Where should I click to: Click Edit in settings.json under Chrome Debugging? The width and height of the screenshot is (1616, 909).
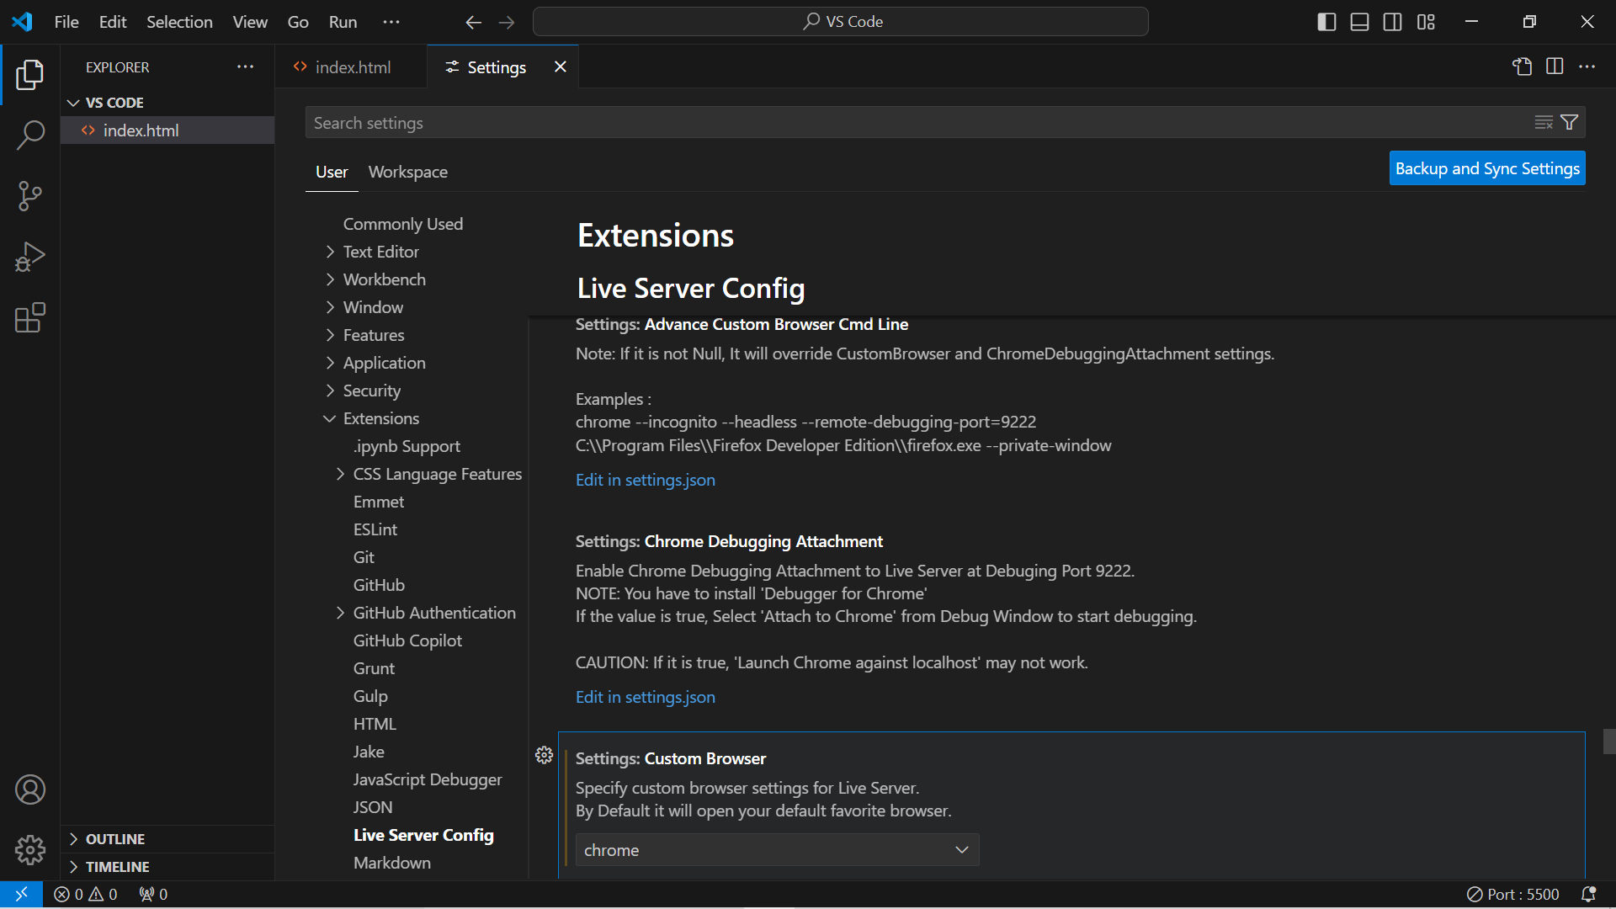pyautogui.click(x=645, y=697)
